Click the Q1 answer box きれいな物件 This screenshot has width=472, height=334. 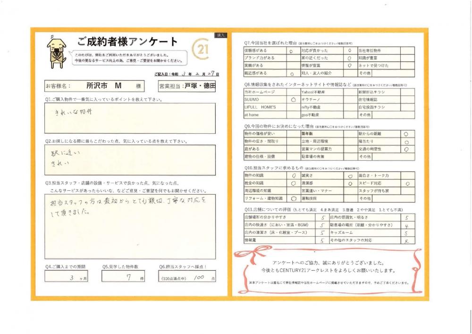[130, 119]
